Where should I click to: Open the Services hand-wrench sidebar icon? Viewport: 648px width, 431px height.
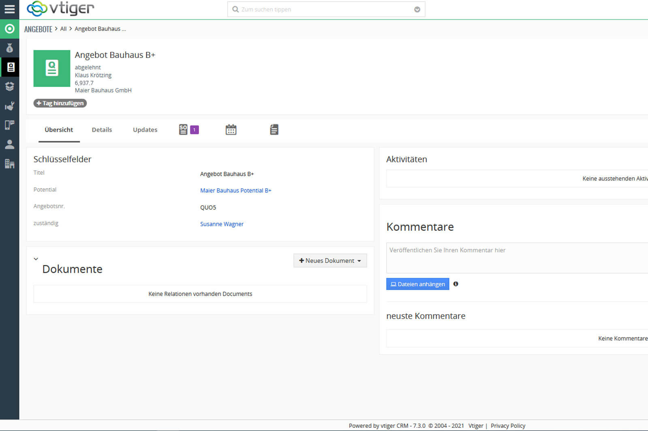click(x=9, y=106)
